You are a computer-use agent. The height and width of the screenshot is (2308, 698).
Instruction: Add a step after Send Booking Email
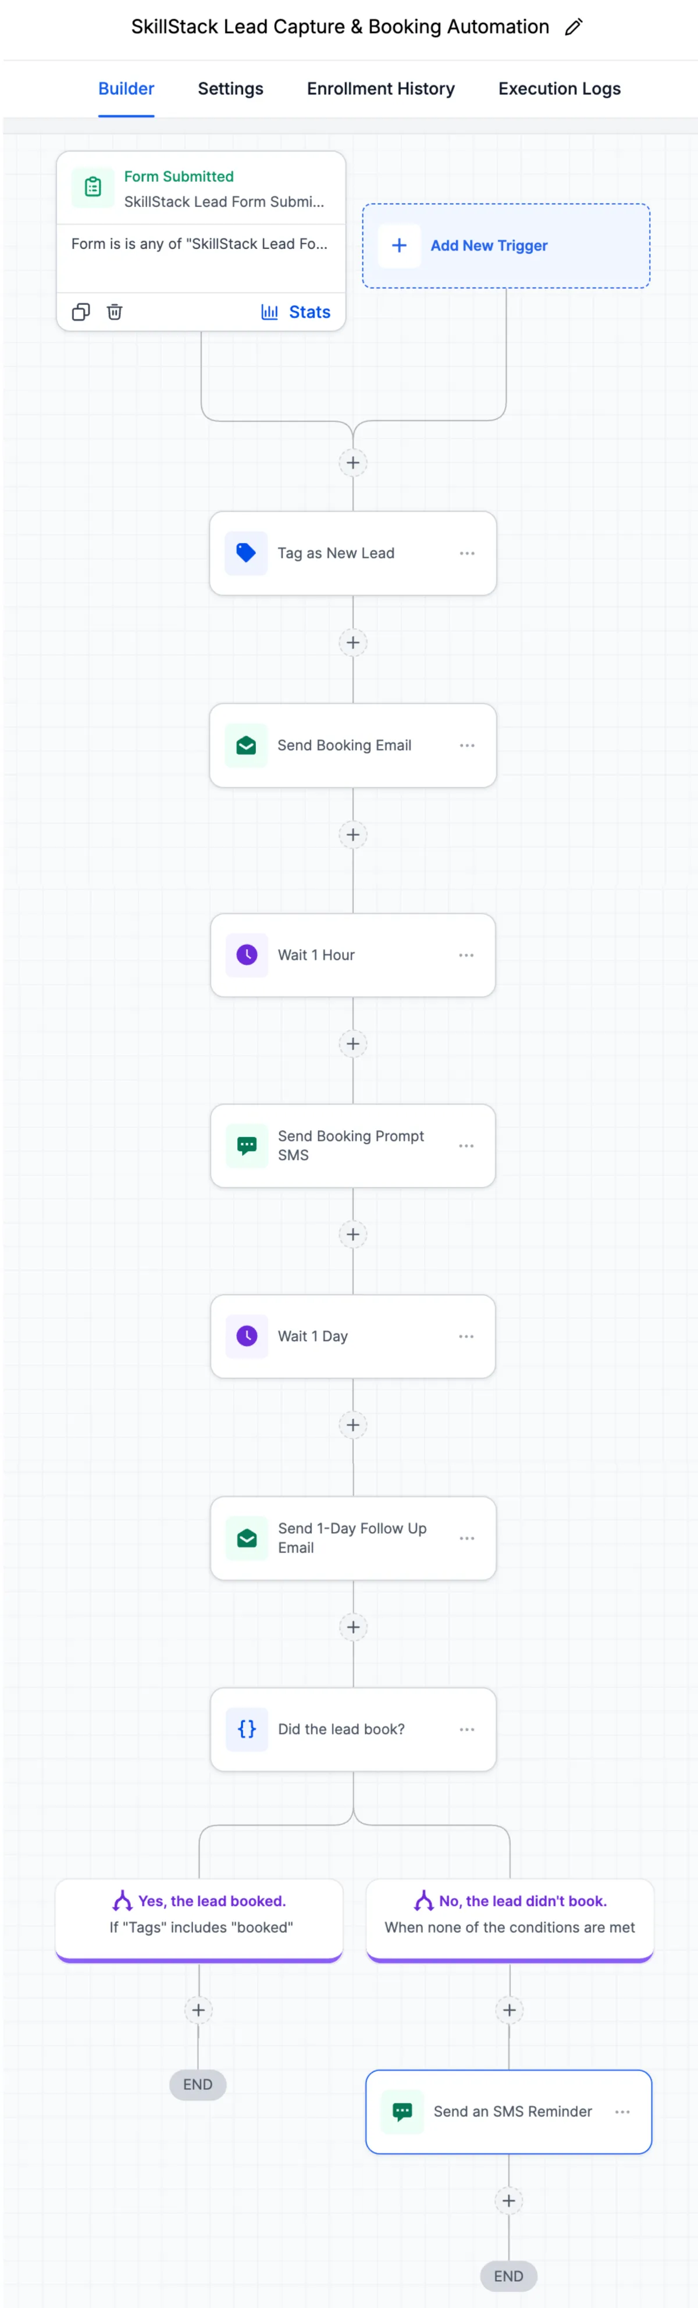353,835
